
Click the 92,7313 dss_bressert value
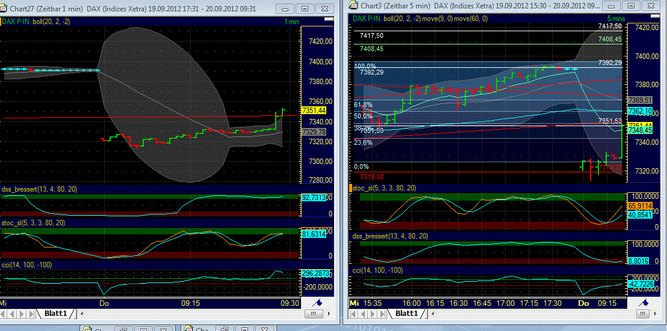314,197
